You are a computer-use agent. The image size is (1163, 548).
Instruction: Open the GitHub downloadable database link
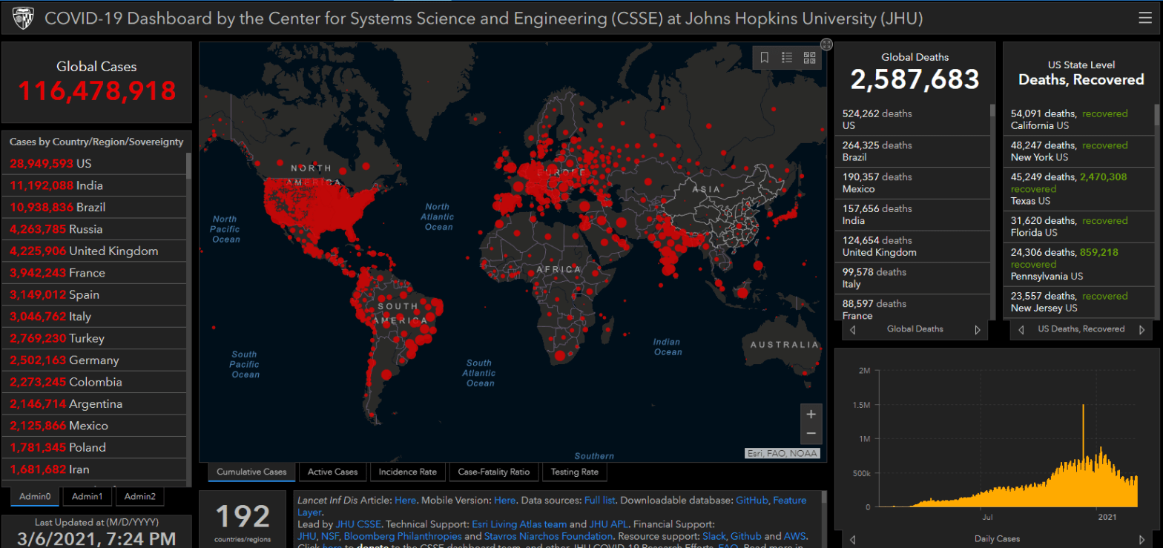coord(751,501)
